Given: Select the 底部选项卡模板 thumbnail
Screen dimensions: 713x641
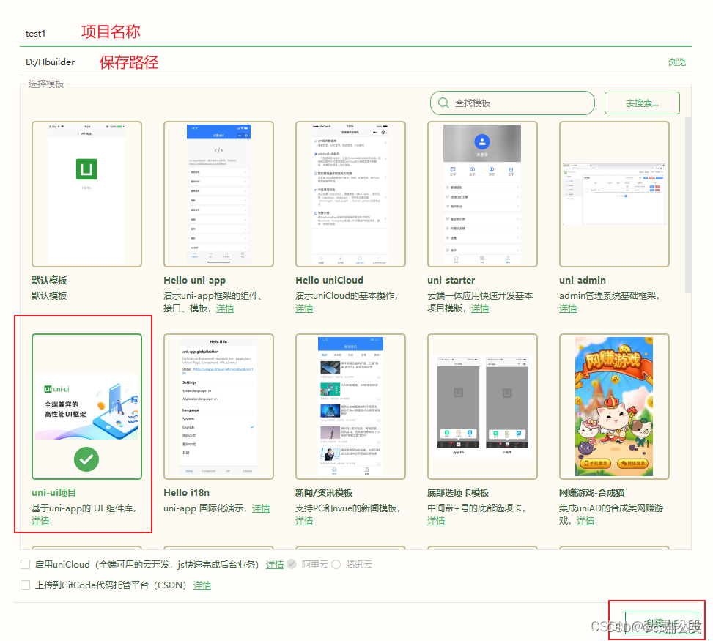Looking at the screenshot, I should click(482, 407).
